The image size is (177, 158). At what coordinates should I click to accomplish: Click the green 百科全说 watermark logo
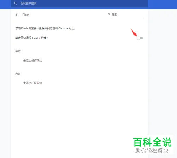(x=152, y=142)
